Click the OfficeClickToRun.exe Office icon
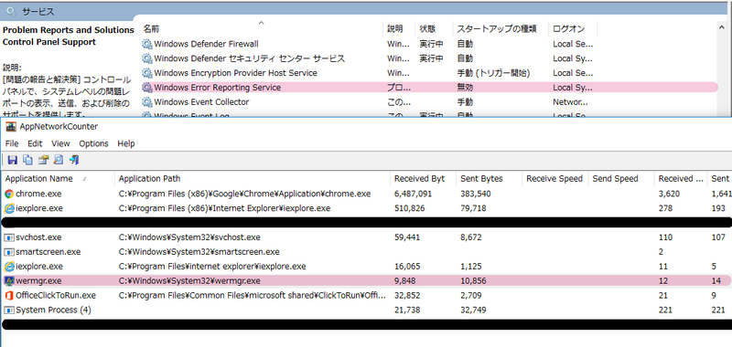The image size is (732, 347). pyautogui.click(x=9, y=295)
